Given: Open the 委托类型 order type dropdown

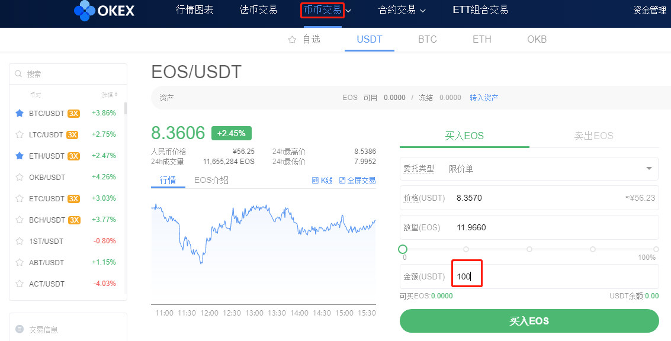Looking at the screenshot, I should [x=529, y=169].
